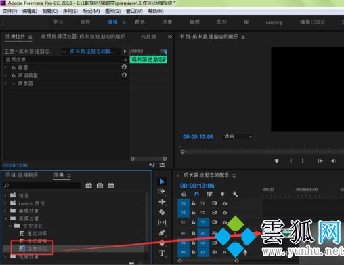Open the timeline sequence panel menu icon
The width and height of the screenshot is (344, 265).
[234, 176]
